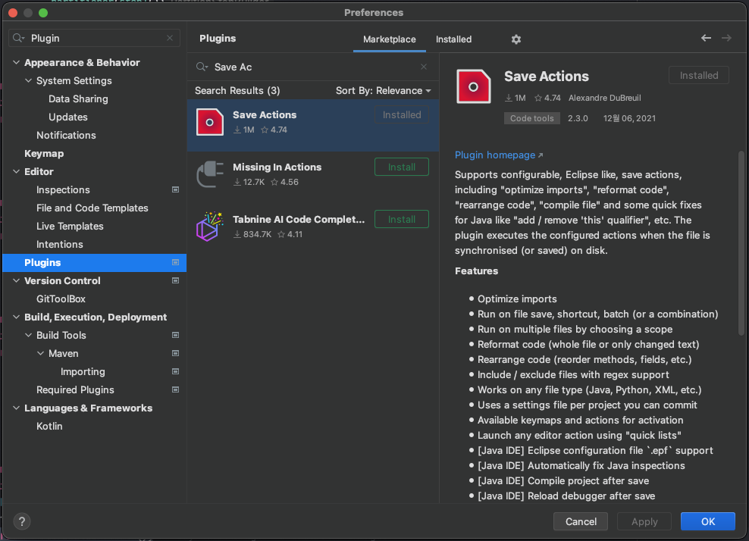Clear the 'Save Ac' marketplace search text

coord(424,67)
